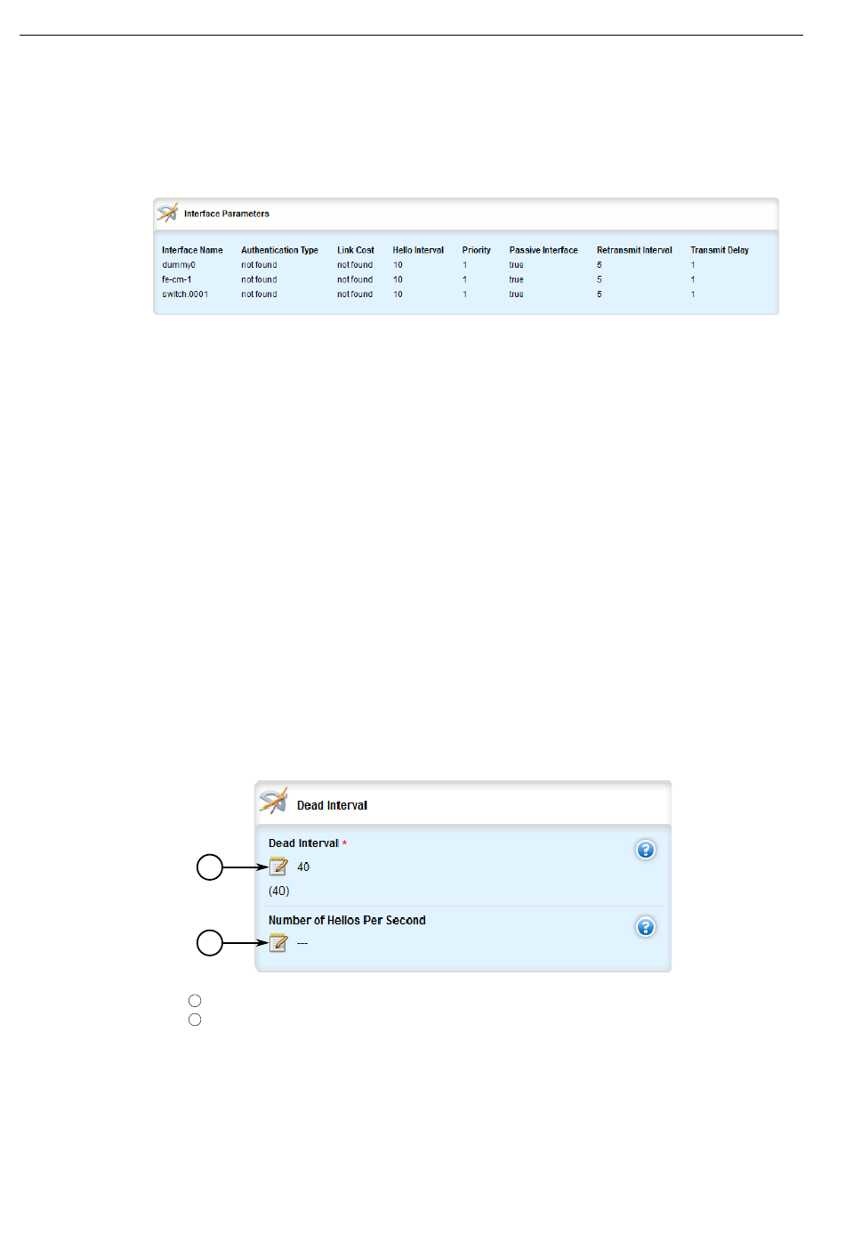Click Transmit Delay value for switch.0001

point(693,294)
